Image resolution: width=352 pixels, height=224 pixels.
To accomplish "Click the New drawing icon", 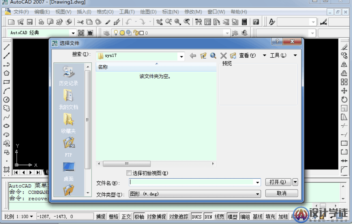I will tap(11, 22).
